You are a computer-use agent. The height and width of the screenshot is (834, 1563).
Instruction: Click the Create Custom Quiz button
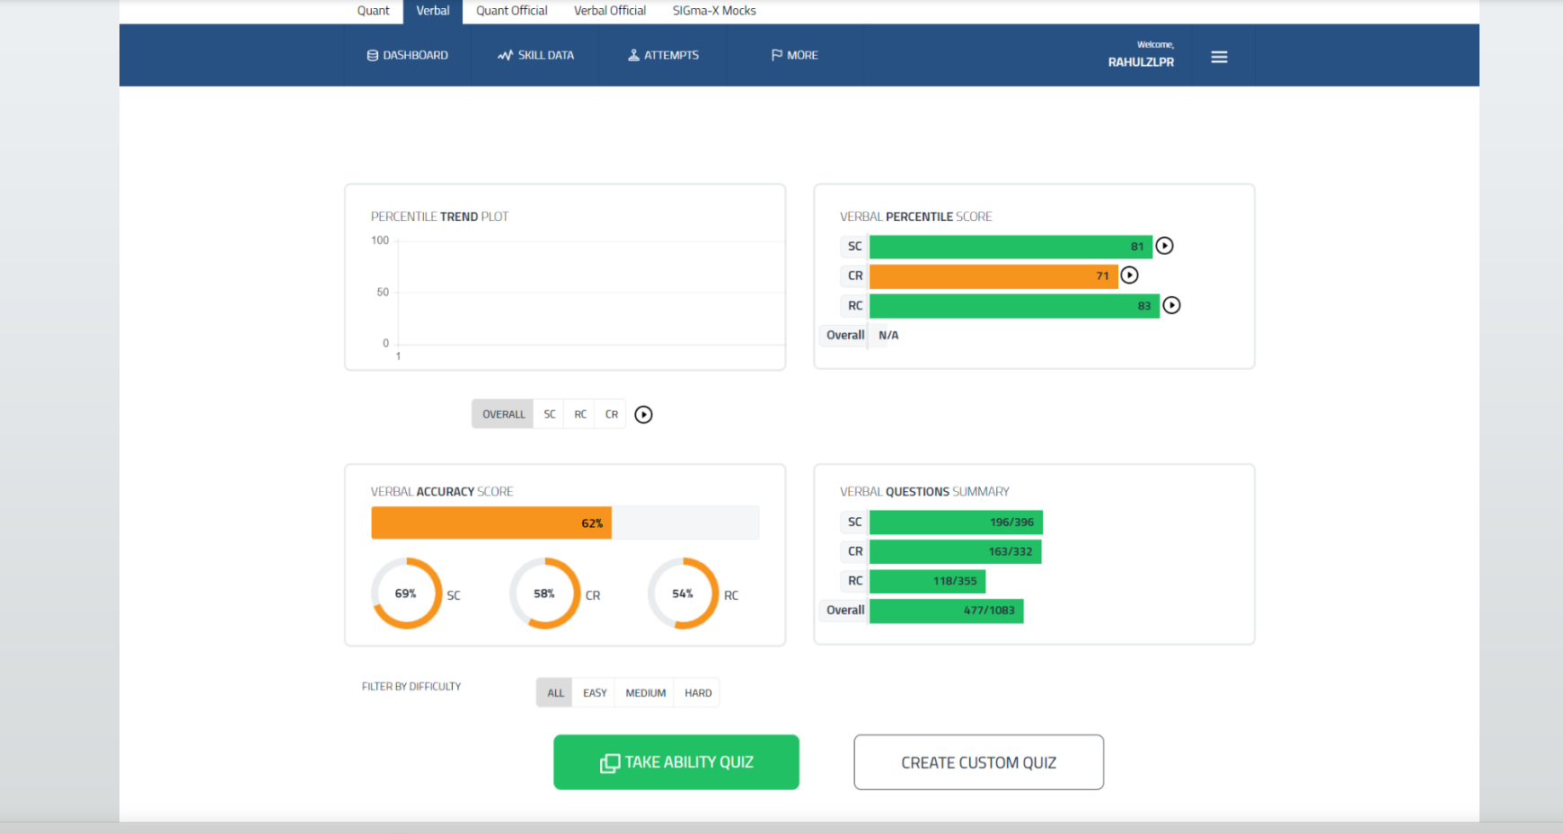[x=978, y=762]
